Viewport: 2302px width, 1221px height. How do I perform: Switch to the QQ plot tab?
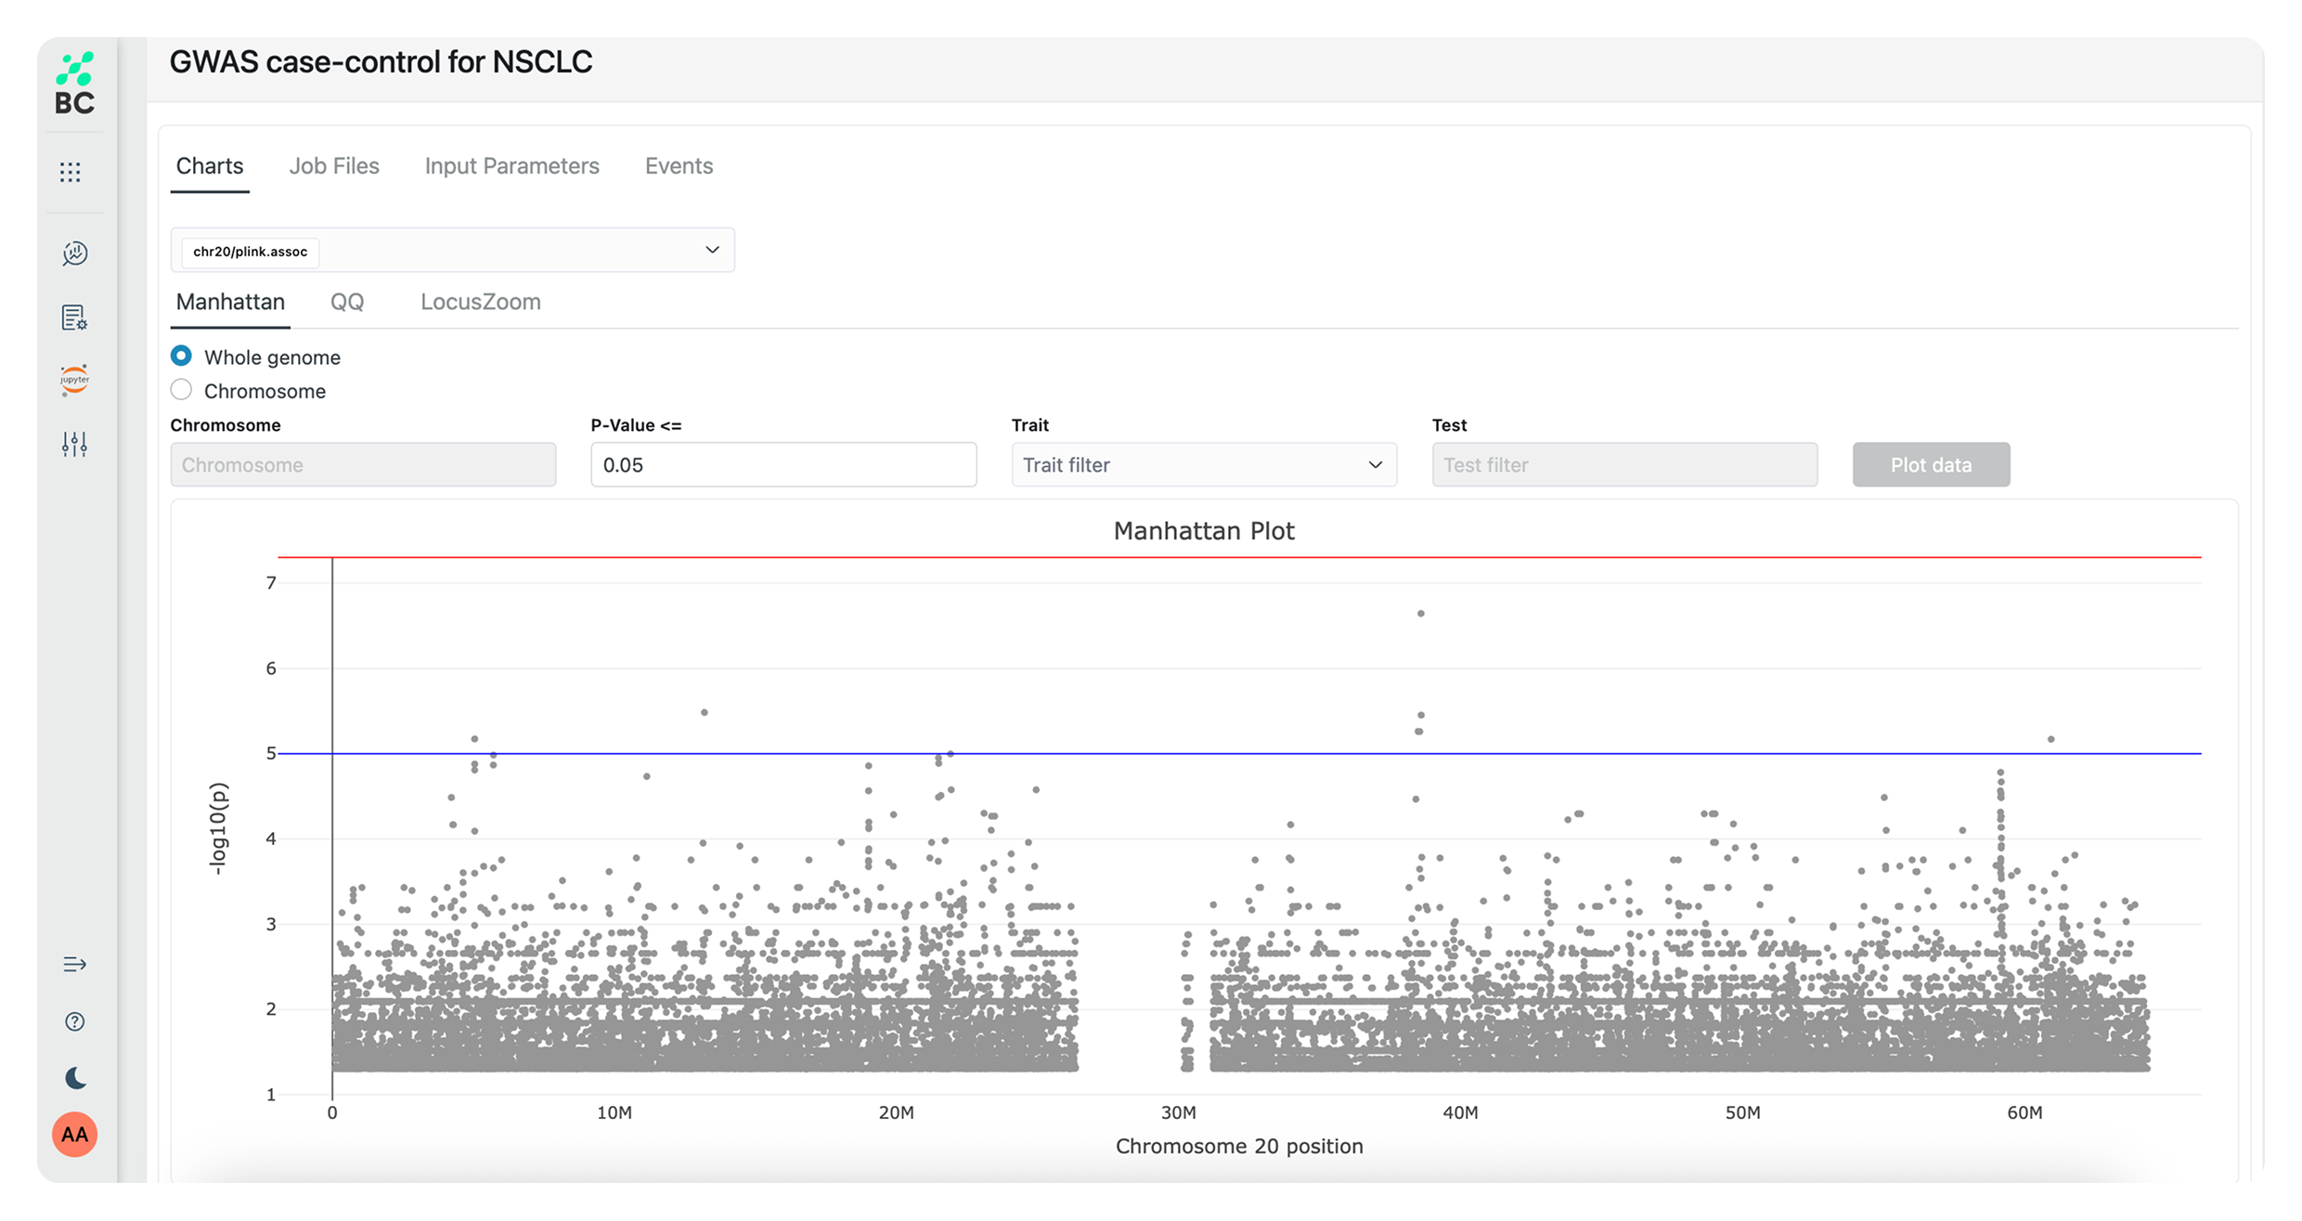pyautogui.click(x=347, y=302)
